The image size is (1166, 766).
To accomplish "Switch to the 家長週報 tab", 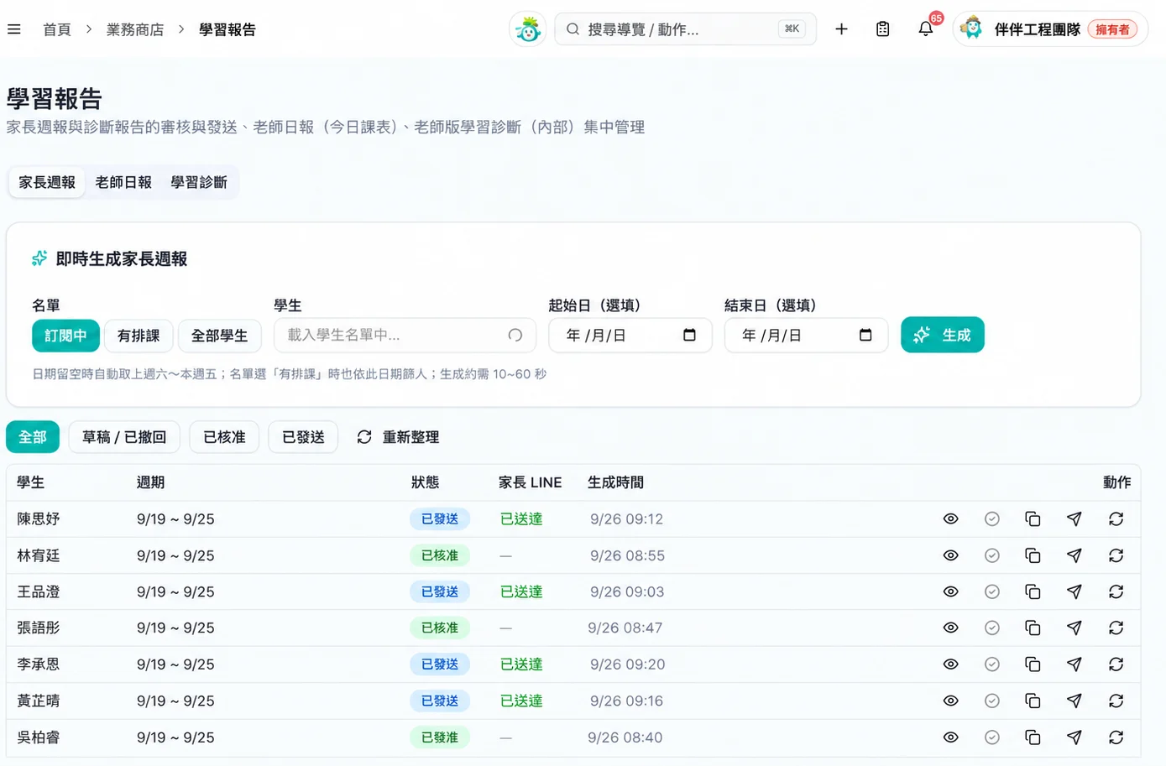I will pyautogui.click(x=47, y=182).
